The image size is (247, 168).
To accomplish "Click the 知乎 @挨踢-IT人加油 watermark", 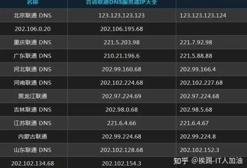I will tap(208, 161).
